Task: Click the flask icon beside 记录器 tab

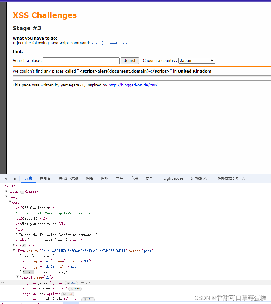Action: click(206, 178)
